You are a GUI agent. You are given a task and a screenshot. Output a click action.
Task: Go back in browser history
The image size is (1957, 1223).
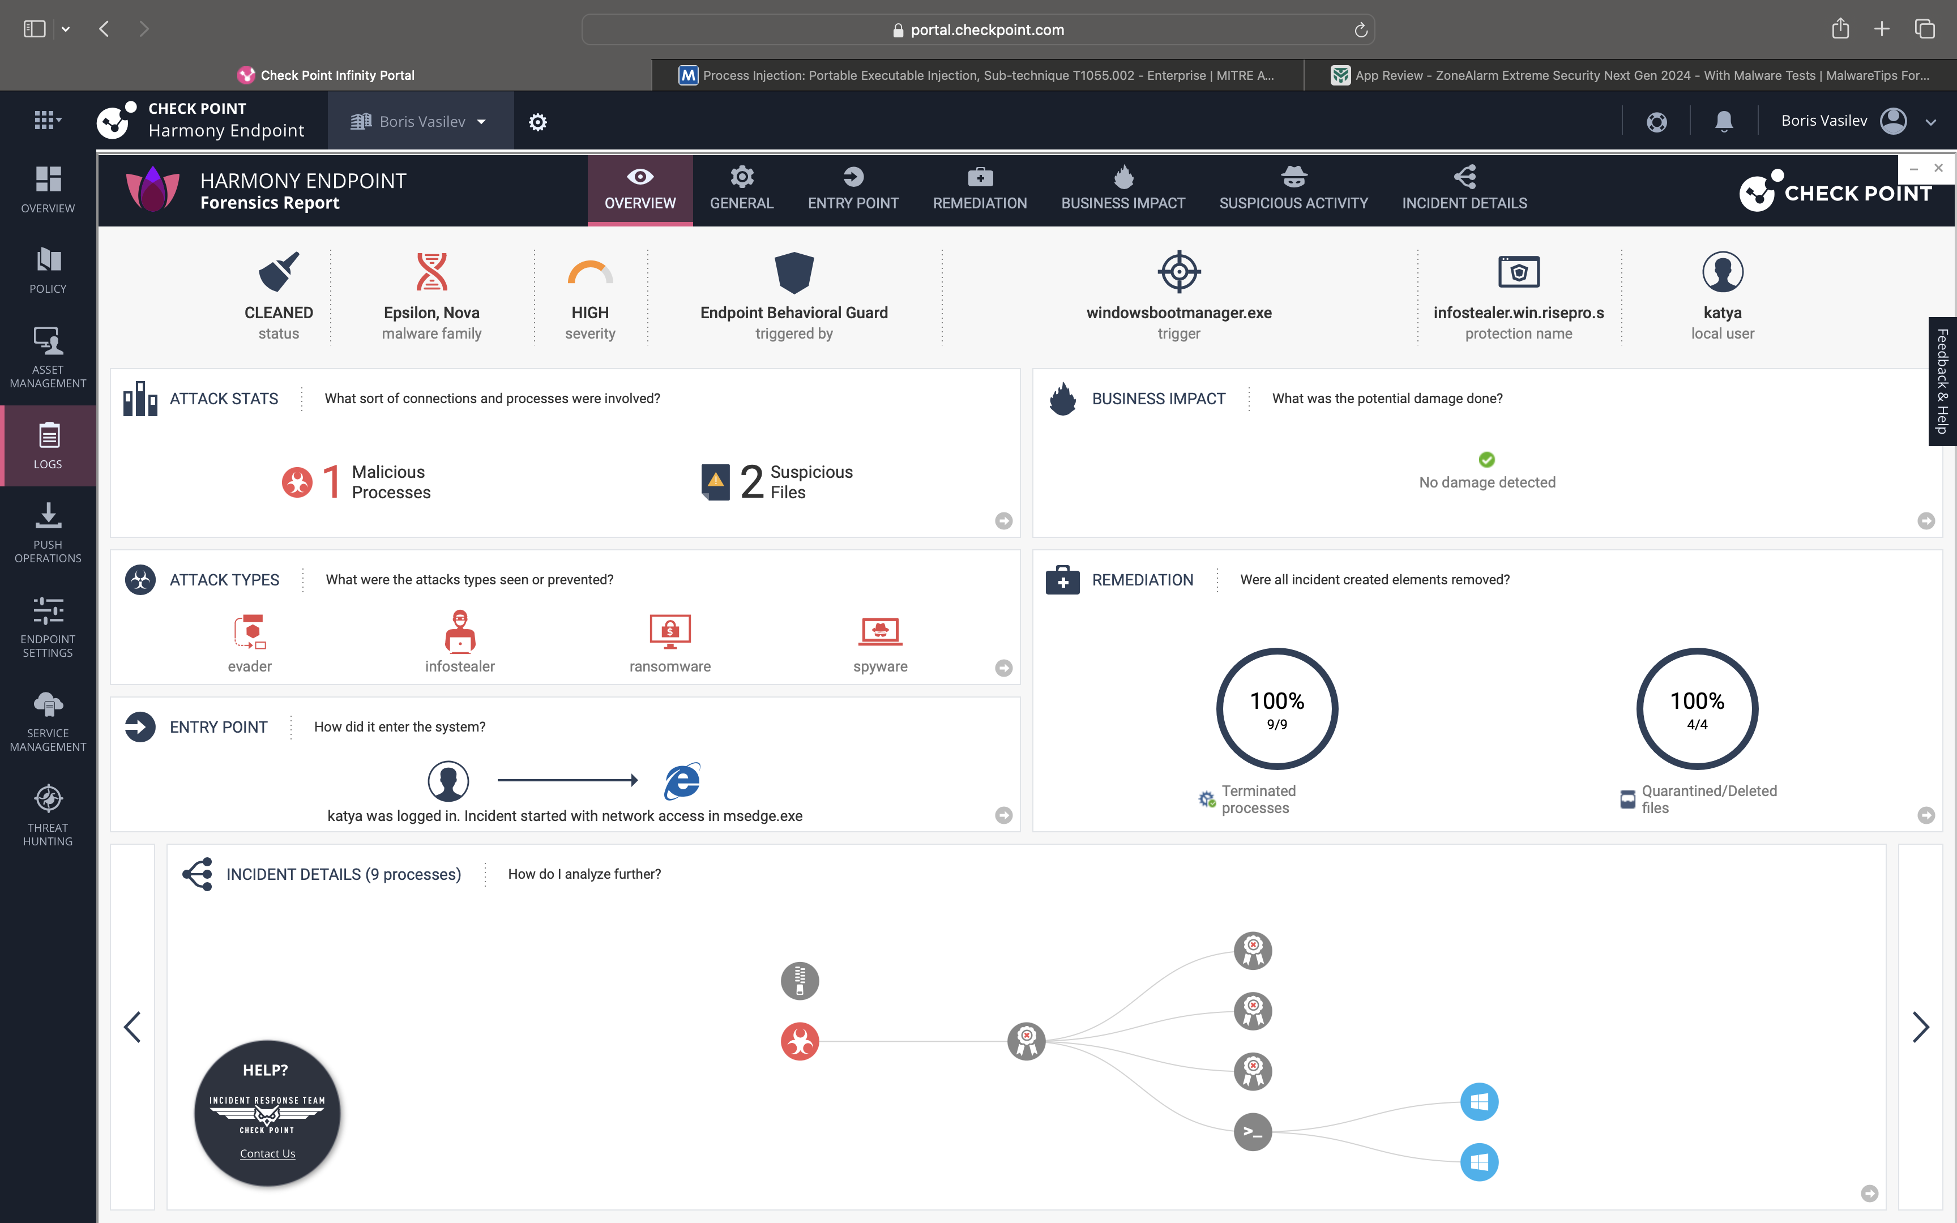coord(104,29)
